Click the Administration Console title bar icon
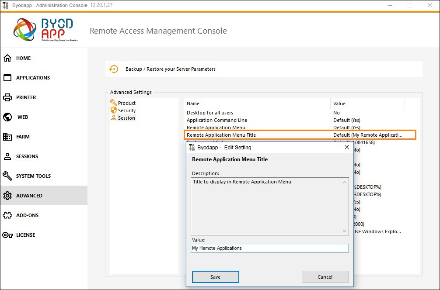This screenshot has width=440, height=290. 5,5
